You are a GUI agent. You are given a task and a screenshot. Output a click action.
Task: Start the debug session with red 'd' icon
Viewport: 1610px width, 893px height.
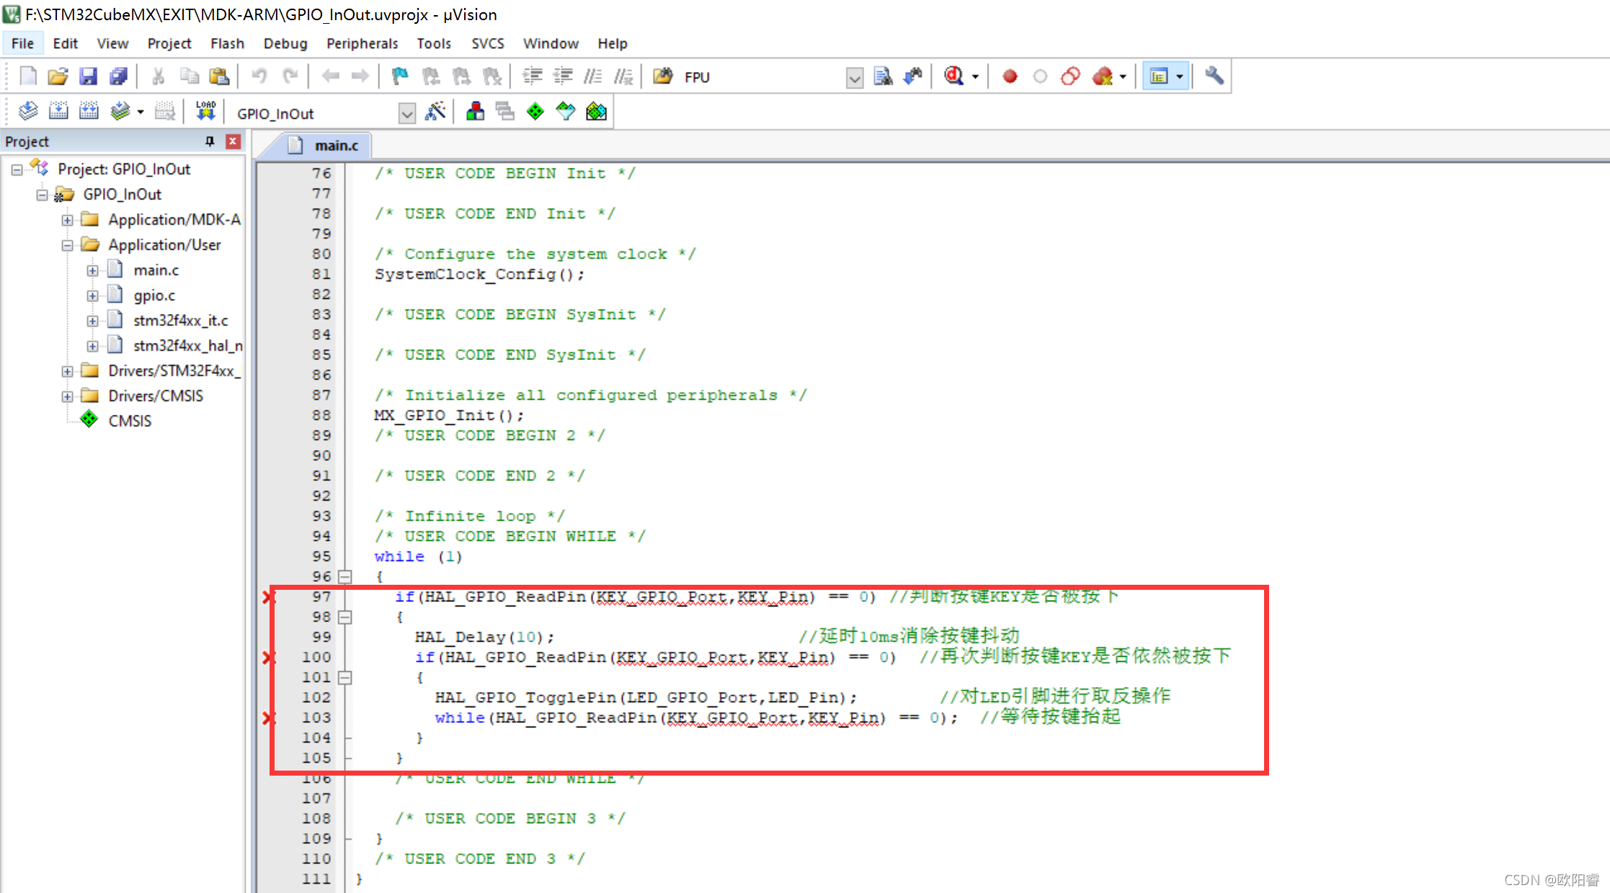pos(954,76)
